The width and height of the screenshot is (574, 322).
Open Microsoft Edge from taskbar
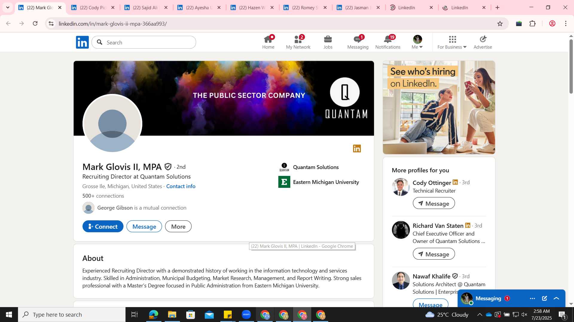tap(153, 315)
